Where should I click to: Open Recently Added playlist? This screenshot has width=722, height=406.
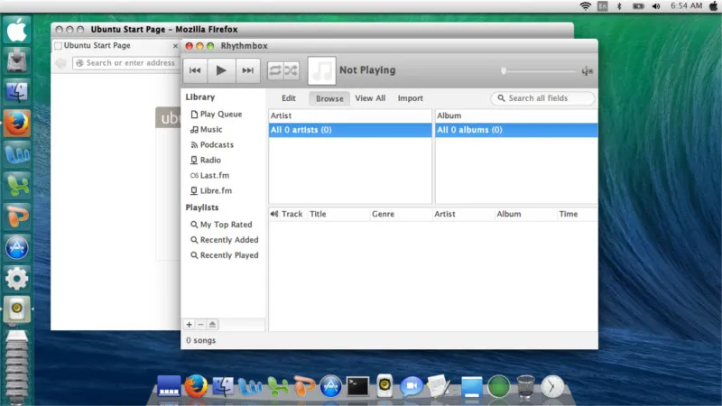(x=228, y=240)
